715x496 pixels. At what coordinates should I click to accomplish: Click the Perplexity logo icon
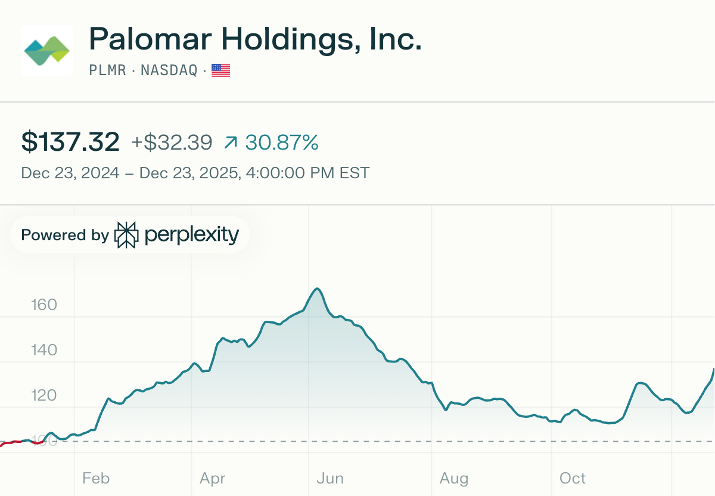[x=126, y=235]
